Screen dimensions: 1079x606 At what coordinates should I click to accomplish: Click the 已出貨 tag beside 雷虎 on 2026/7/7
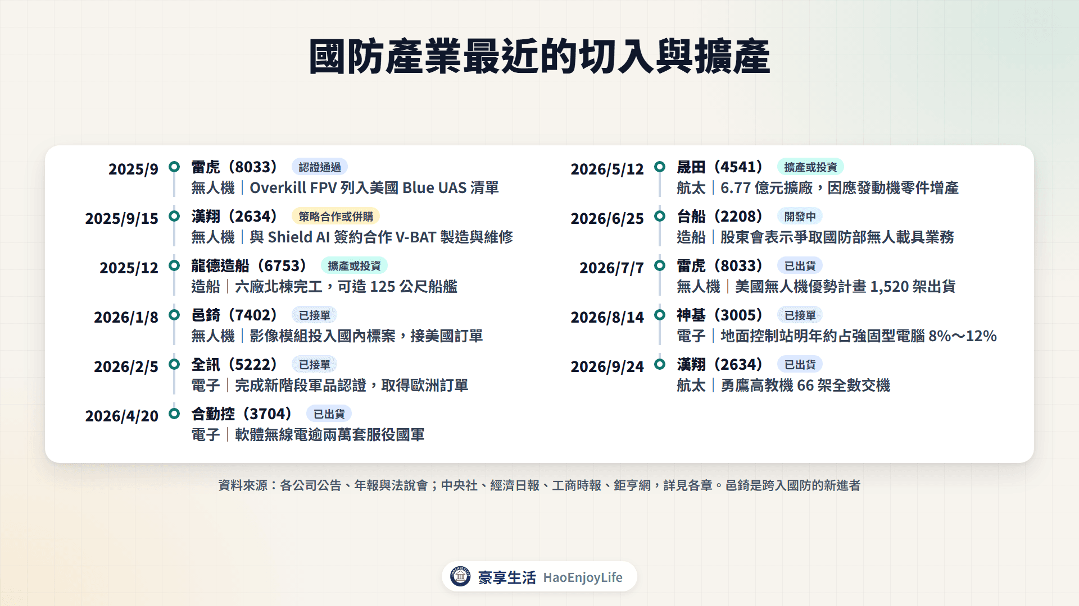click(800, 266)
